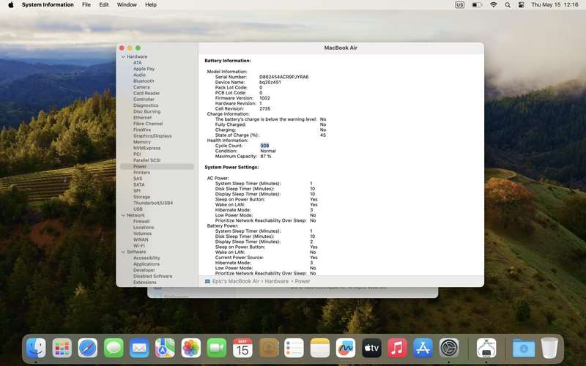Open Control Center in menu bar

pyautogui.click(x=522, y=5)
